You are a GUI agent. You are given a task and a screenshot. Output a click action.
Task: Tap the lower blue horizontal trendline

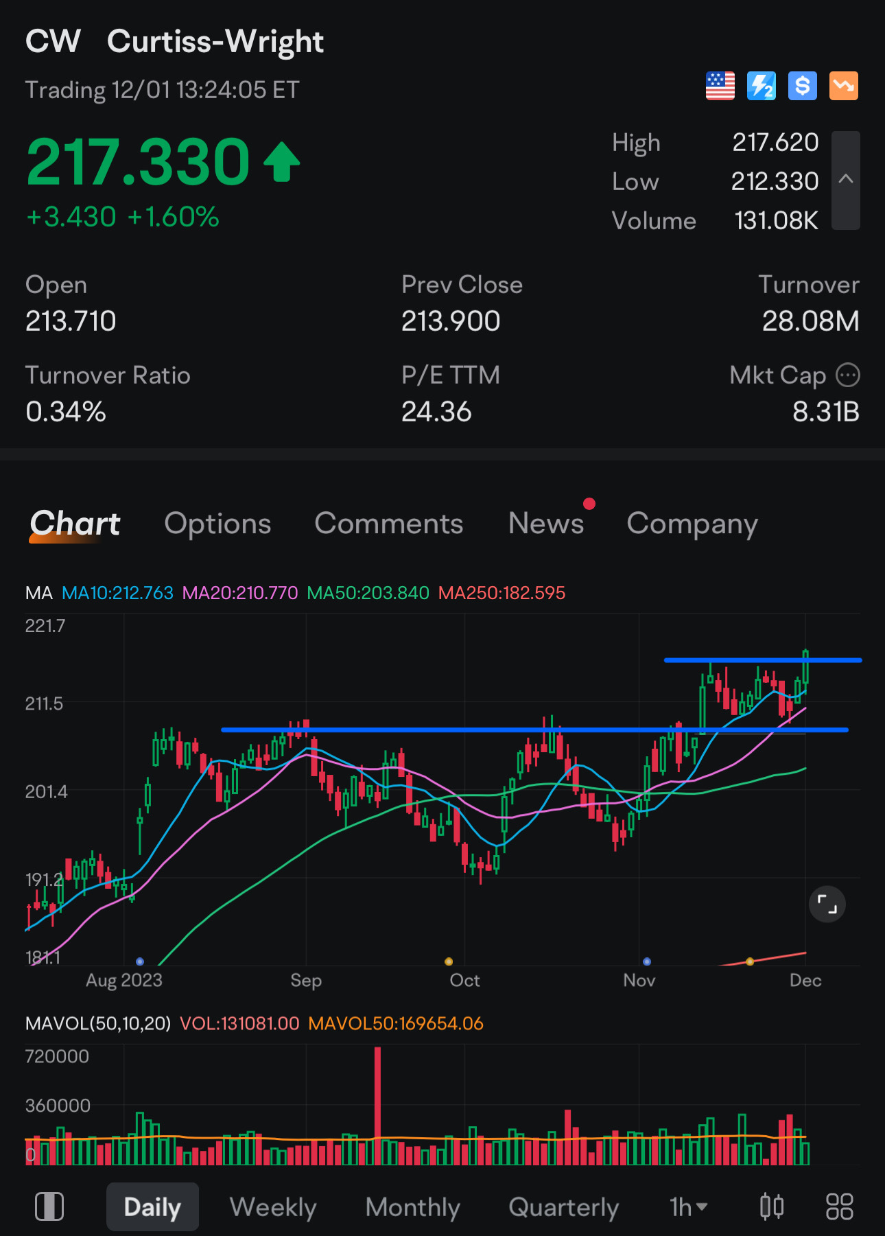(535, 730)
